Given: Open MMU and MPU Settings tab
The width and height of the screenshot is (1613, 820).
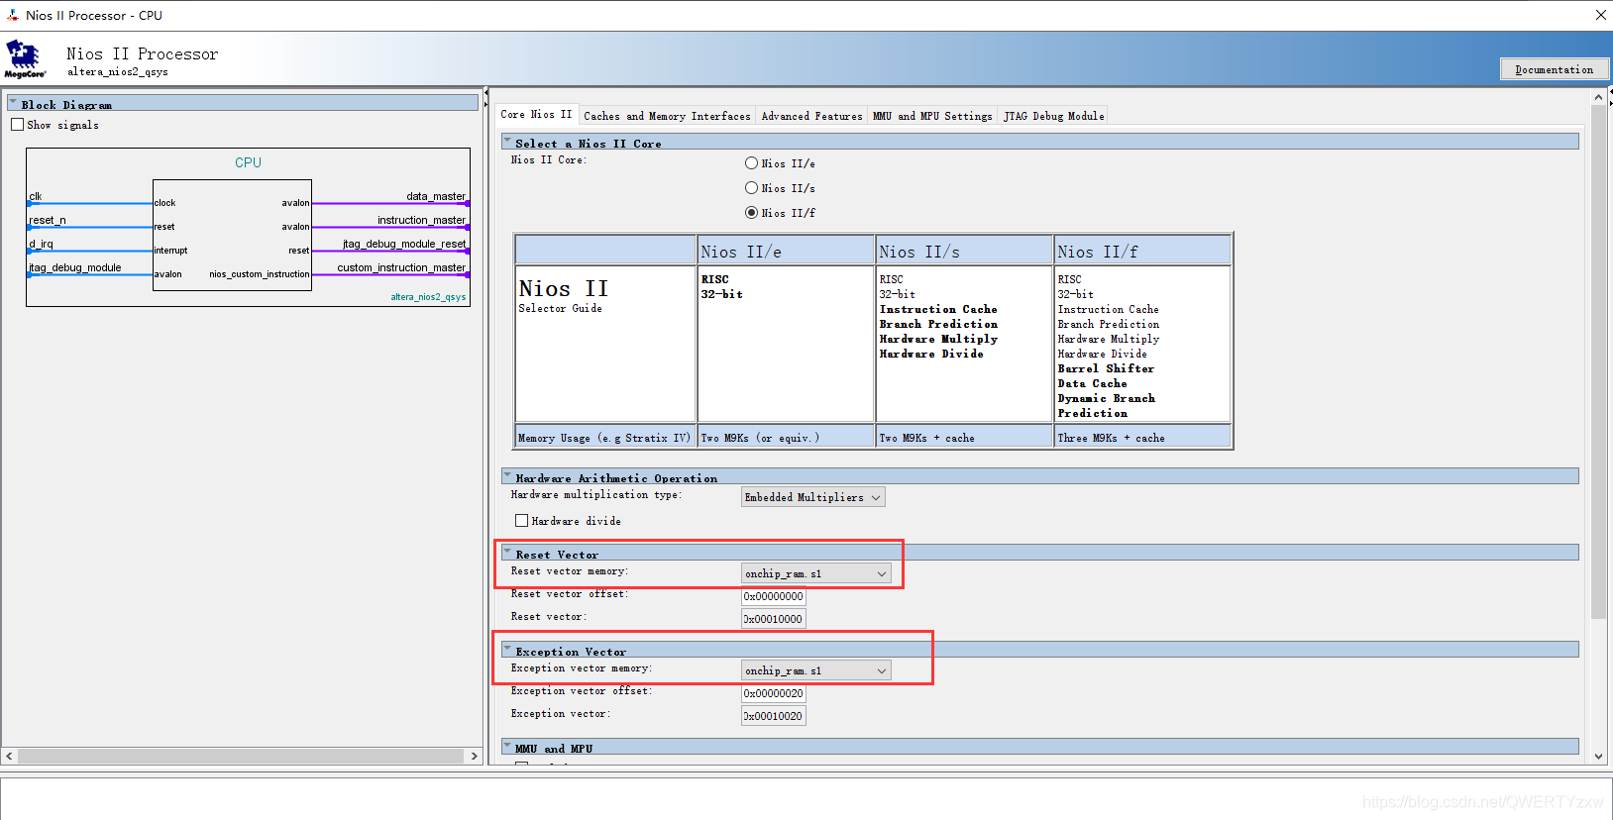Looking at the screenshot, I should (x=932, y=116).
